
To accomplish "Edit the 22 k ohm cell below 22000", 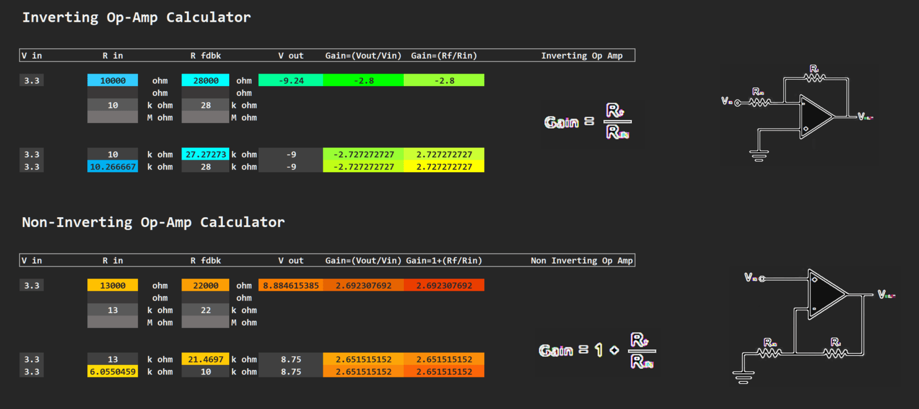I will [206, 310].
